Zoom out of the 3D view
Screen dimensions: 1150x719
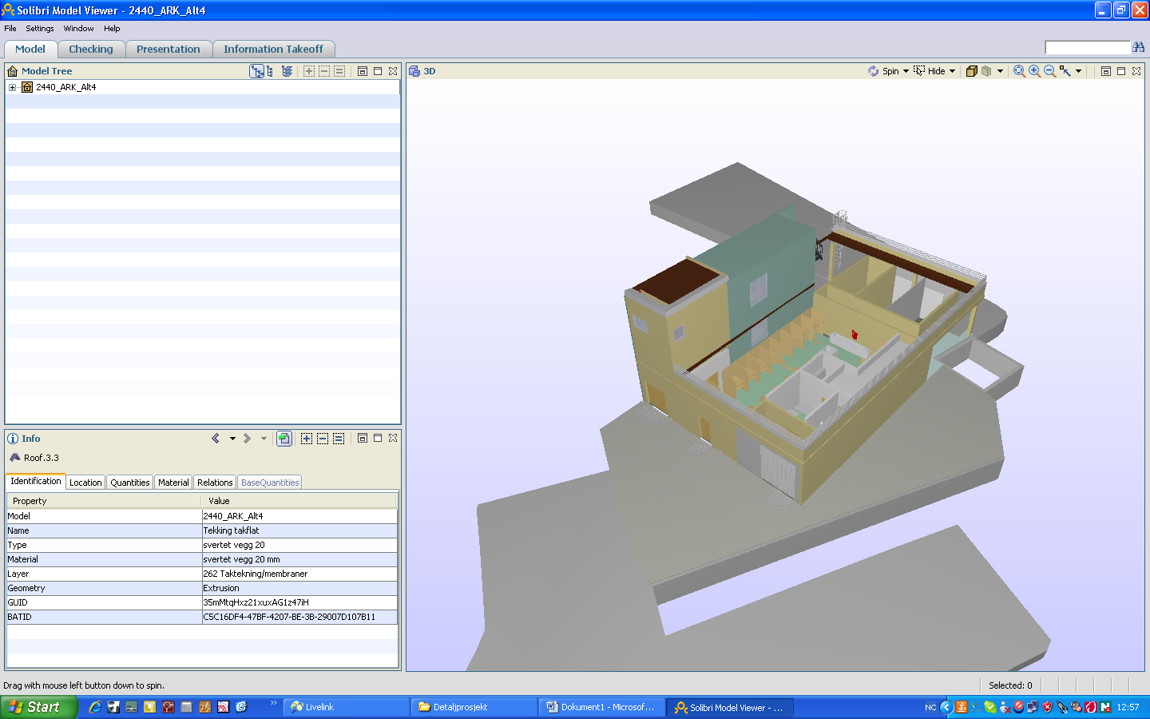tap(1049, 71)
